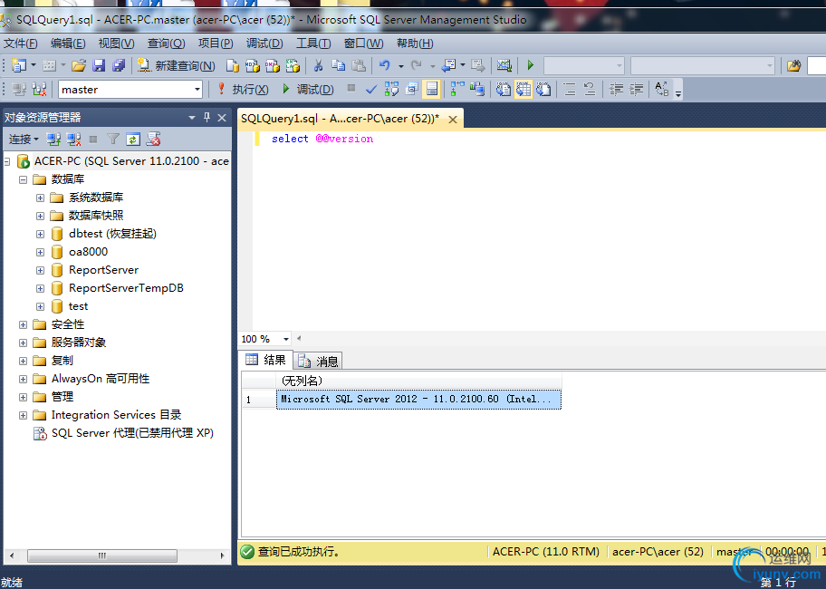Expand the oa8000 database node
The height and width of the screenshot is (589, 826).
(x=40, y=252)
